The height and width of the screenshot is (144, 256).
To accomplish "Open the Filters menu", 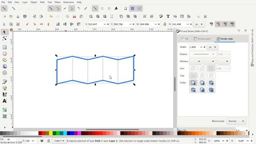I will point(58,2).
